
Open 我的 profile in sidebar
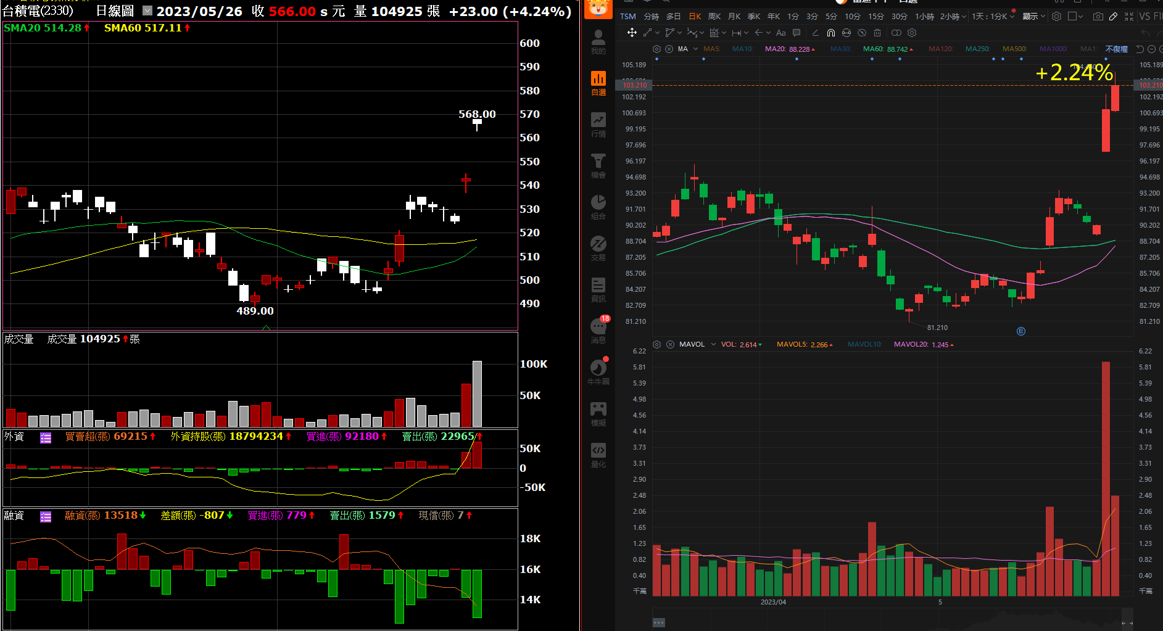598,42
